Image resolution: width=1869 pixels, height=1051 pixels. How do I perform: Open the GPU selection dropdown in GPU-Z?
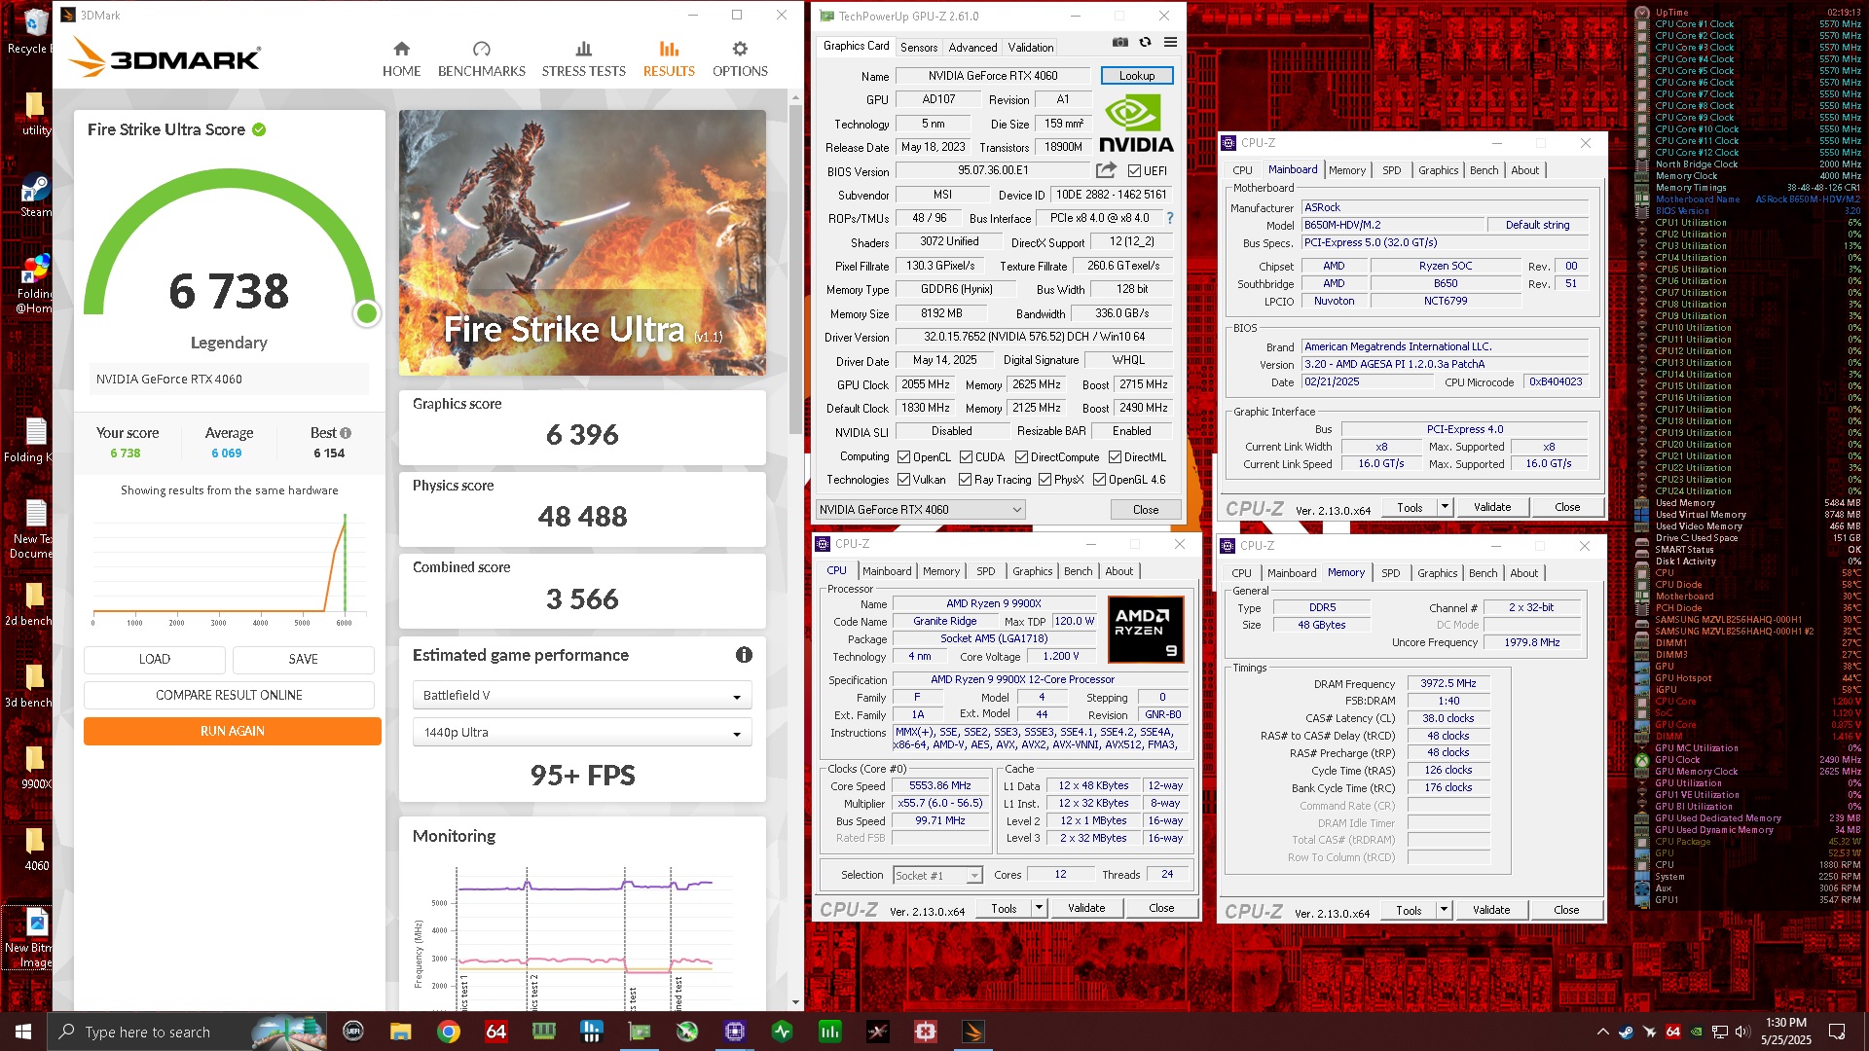click(921, 510)
